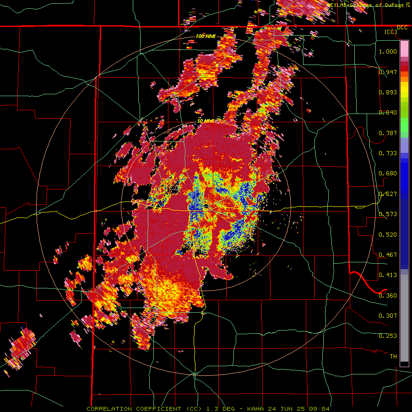
Task: Click the 100 NMI range ring label
Action: [206, 36]
